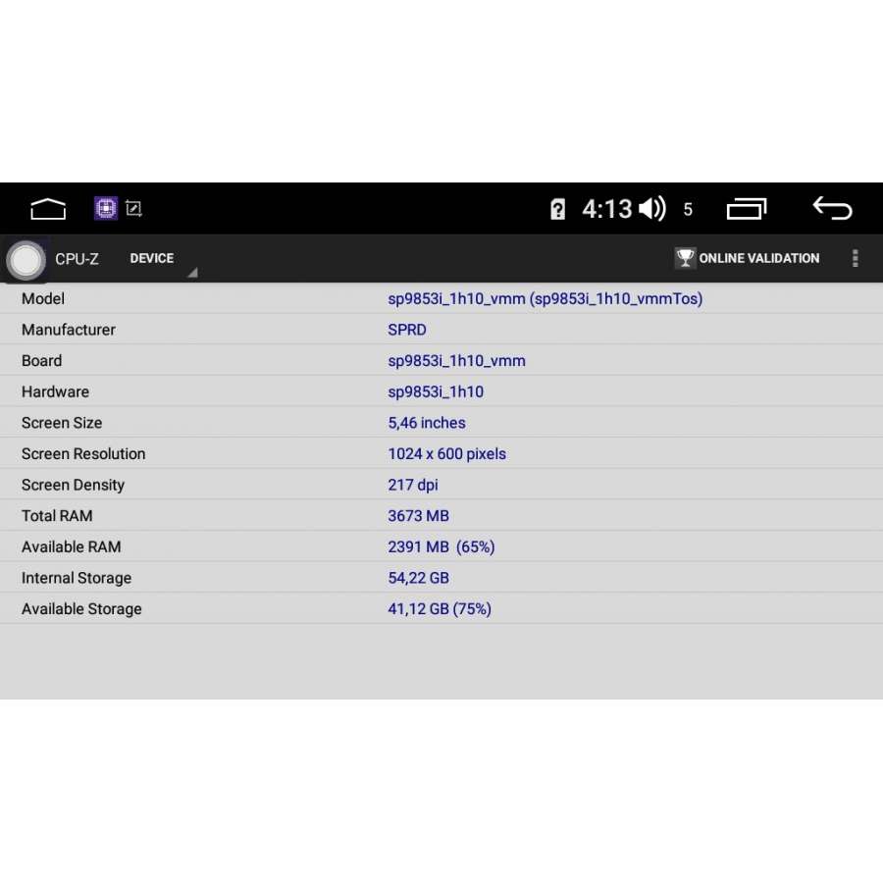Select the SPRD manufacturer value

pos(406,330)
